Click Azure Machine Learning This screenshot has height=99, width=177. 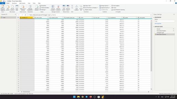point(118,10)
